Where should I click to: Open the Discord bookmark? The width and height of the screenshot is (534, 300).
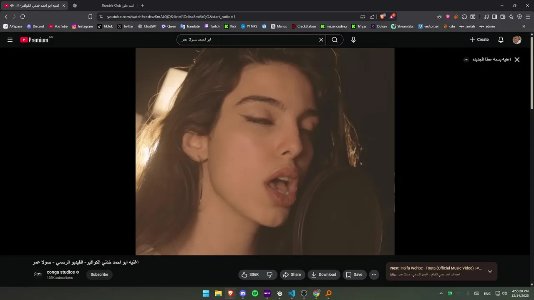35,26
